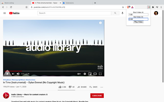The image size is (164, 102).
Task: Open the account avatar menu
Action: click(156, 13)
